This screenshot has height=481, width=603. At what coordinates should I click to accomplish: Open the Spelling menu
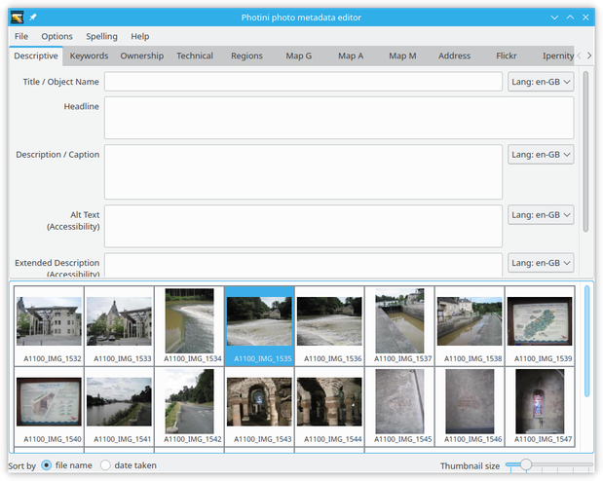coord(101,37)
